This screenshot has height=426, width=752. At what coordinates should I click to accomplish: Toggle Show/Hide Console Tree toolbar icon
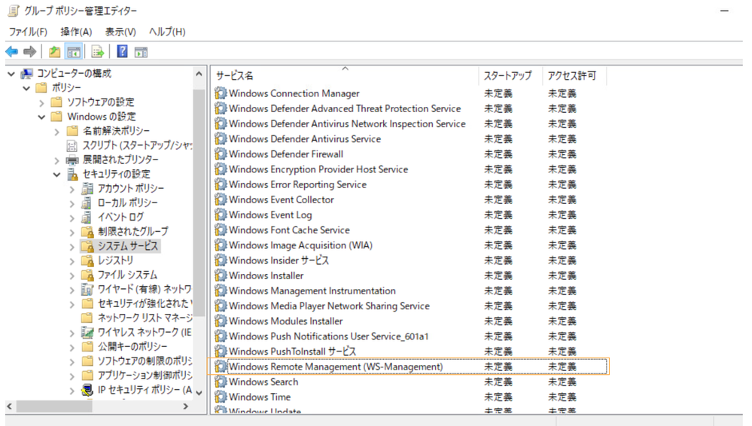point(74,52)
